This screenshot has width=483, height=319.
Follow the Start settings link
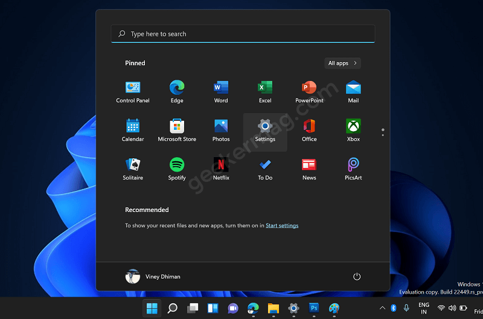(x=282, y=225)
